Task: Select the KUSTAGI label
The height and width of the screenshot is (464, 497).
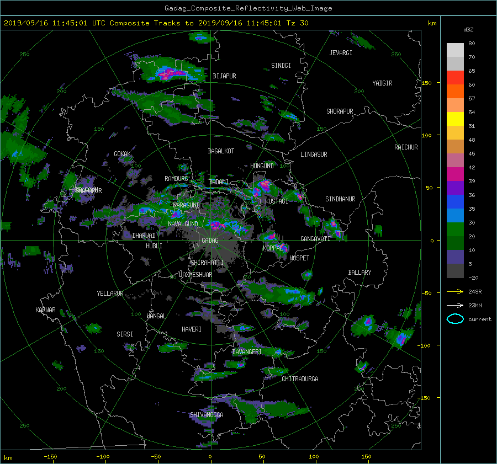Action: click(x=277, y=201)
